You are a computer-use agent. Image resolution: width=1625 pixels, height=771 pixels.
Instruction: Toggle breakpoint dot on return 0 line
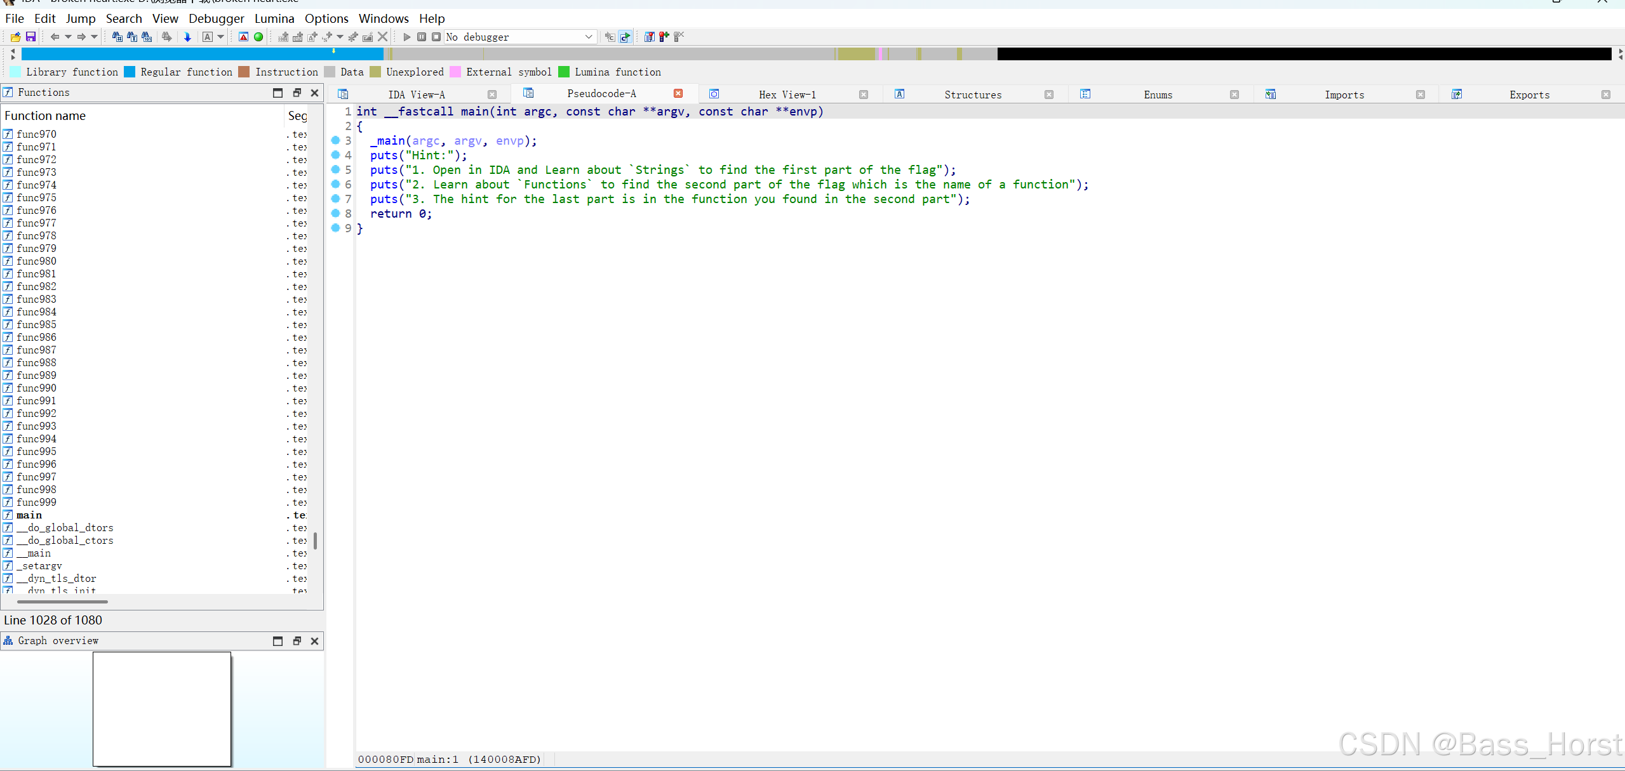click(x=336, y=213)
